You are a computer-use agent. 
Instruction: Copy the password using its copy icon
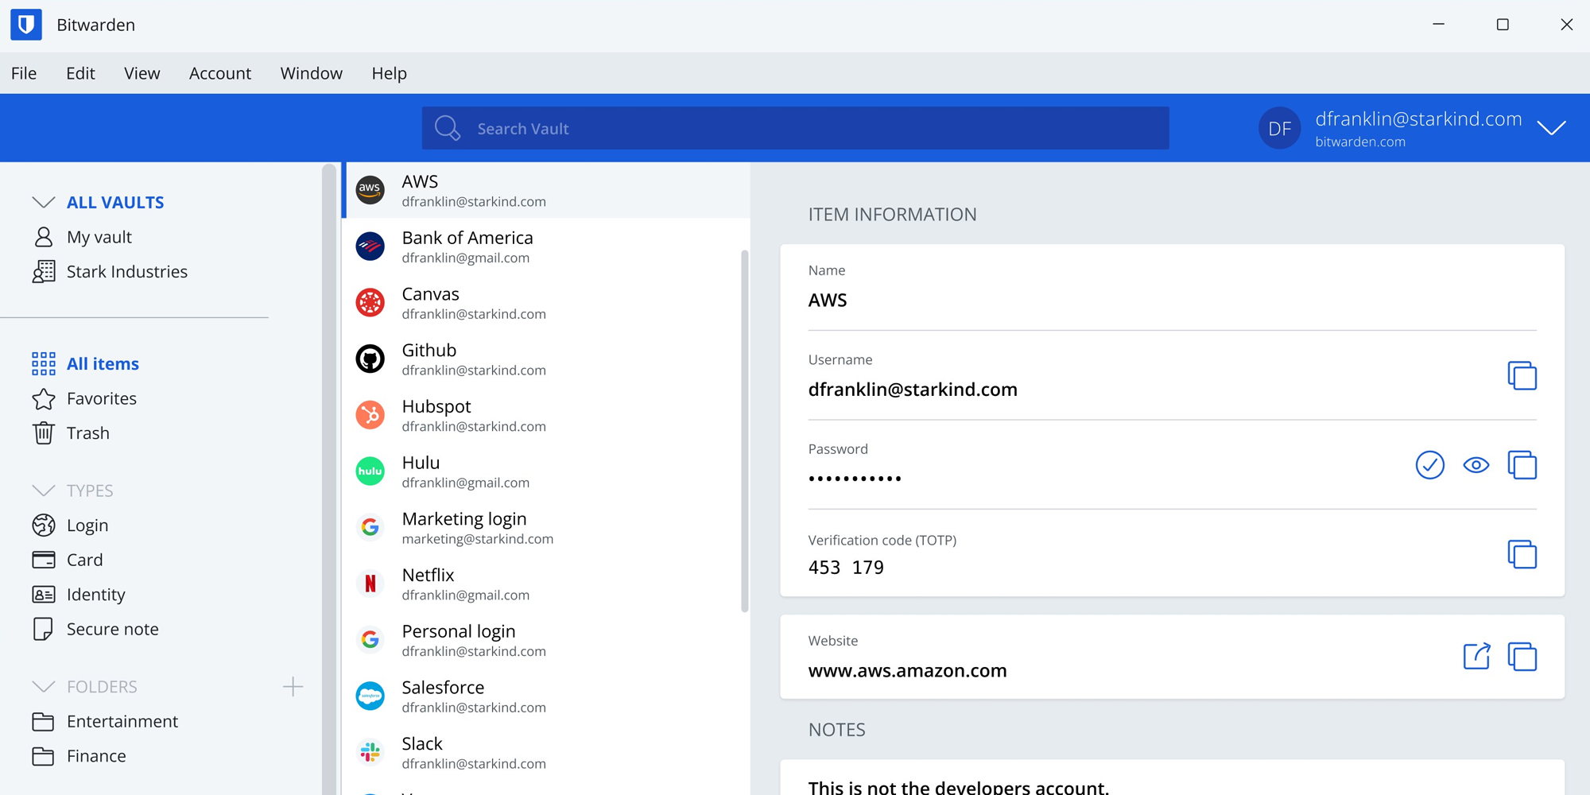click(1522, 465)
